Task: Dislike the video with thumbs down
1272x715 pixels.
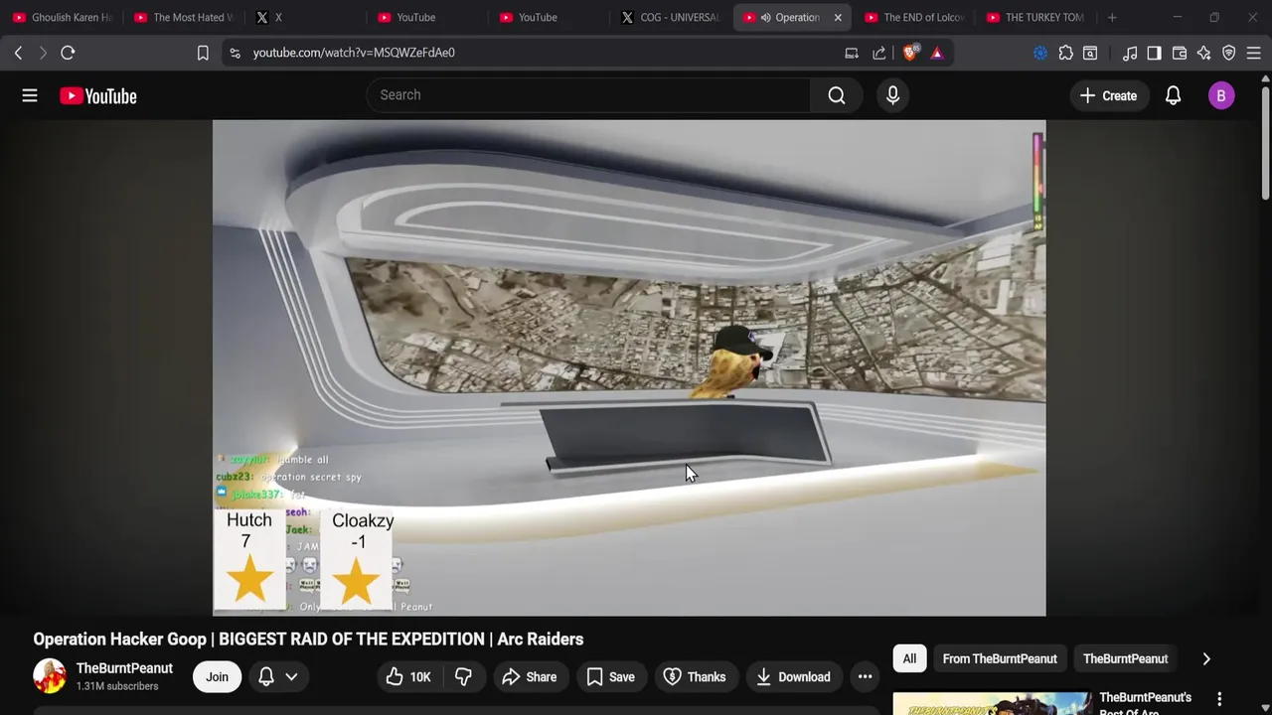Action: click(x=463, y=676)
